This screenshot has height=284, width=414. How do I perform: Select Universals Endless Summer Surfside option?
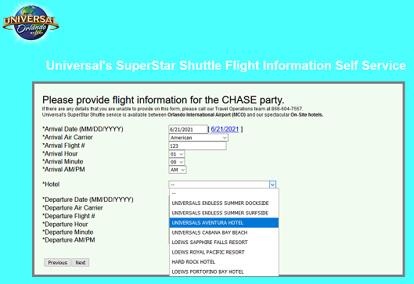point(224,213)
